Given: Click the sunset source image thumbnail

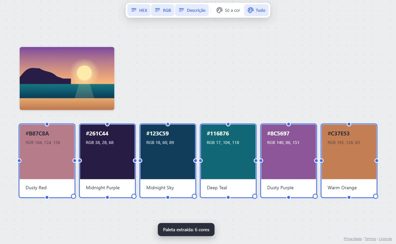Looking at the screenshot, I should point(67,78).
